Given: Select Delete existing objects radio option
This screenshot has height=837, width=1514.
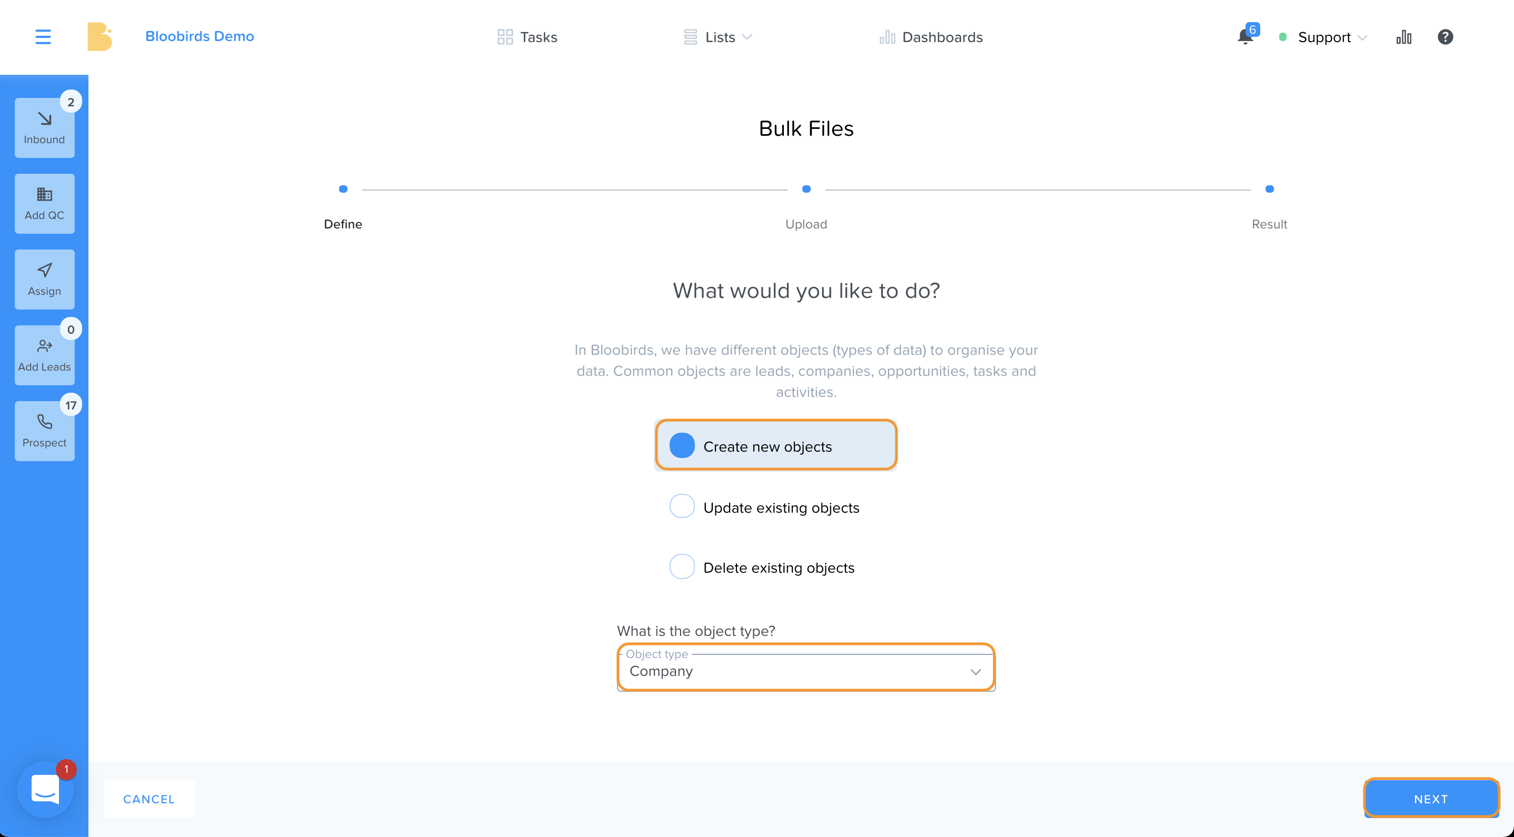Looking at the screenshot, I should (x=762, y=567).
